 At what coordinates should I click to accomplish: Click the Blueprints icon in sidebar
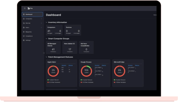coord(24,32)
